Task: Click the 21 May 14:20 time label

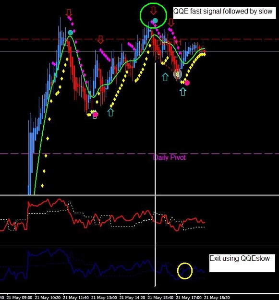Action: [x=132, y=298]
